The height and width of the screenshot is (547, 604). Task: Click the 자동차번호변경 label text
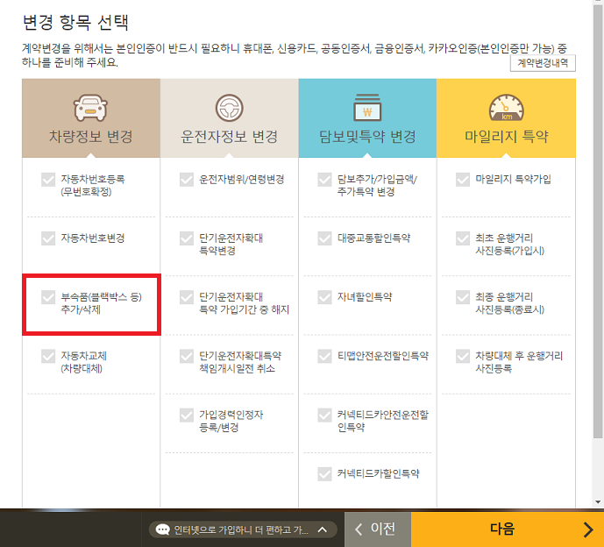pyautogui.click(x=93, y=238)
